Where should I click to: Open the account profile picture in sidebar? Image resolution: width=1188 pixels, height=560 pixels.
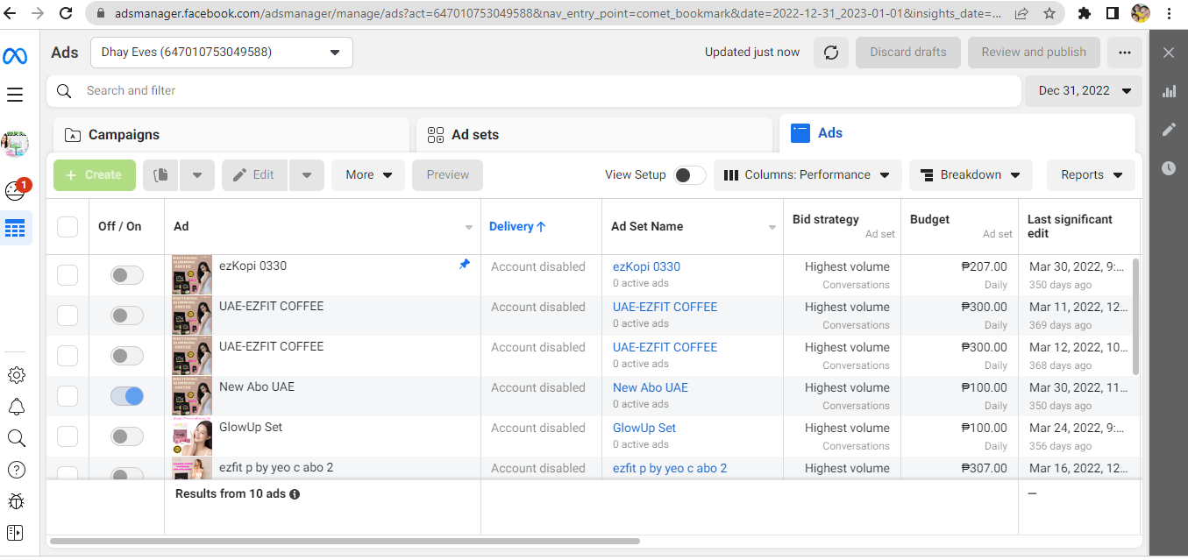click(15, 143)
